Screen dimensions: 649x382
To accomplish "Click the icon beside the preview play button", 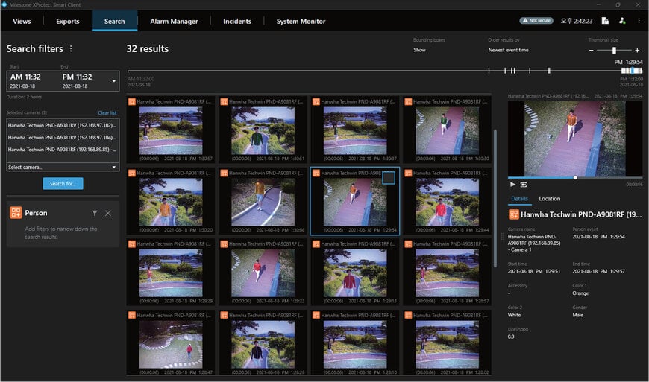I will coord(524,185).
